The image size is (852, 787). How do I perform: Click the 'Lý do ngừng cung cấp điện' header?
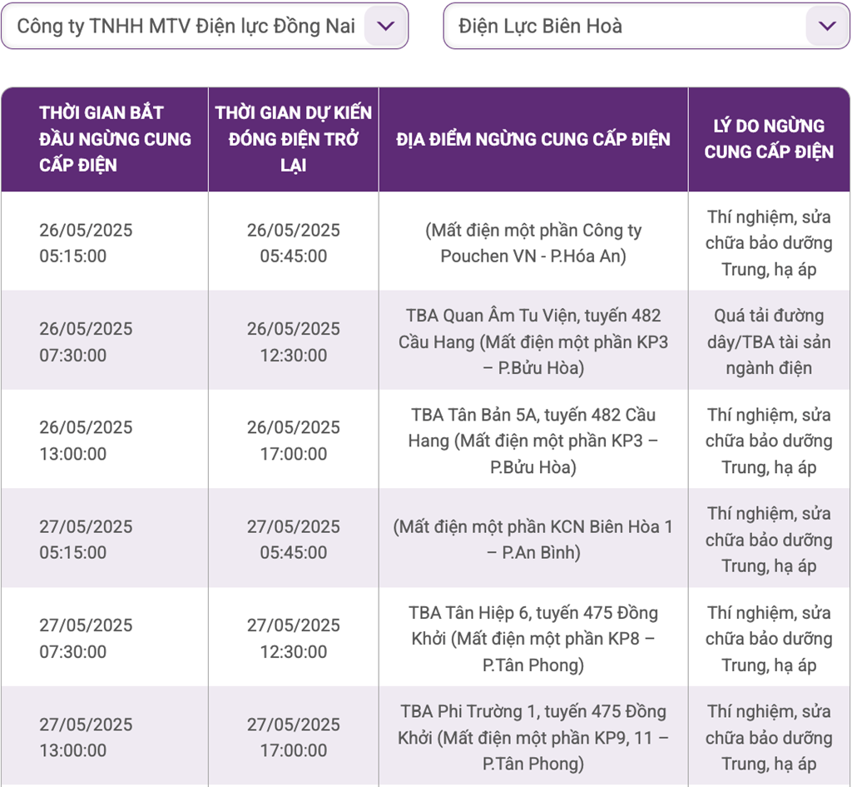pos(769,139)
